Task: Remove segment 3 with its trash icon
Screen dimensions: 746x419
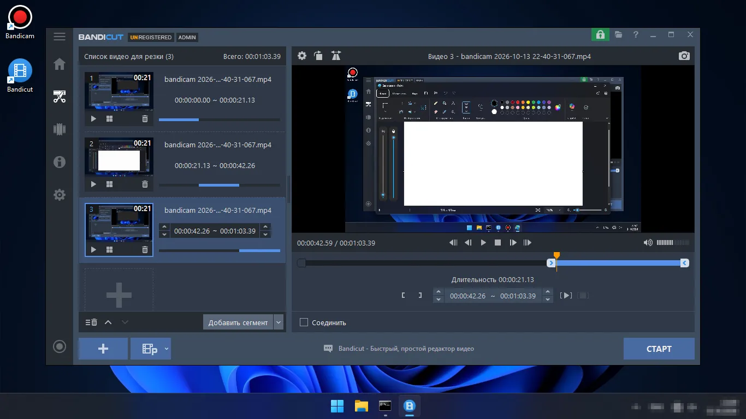Action: 145,249
